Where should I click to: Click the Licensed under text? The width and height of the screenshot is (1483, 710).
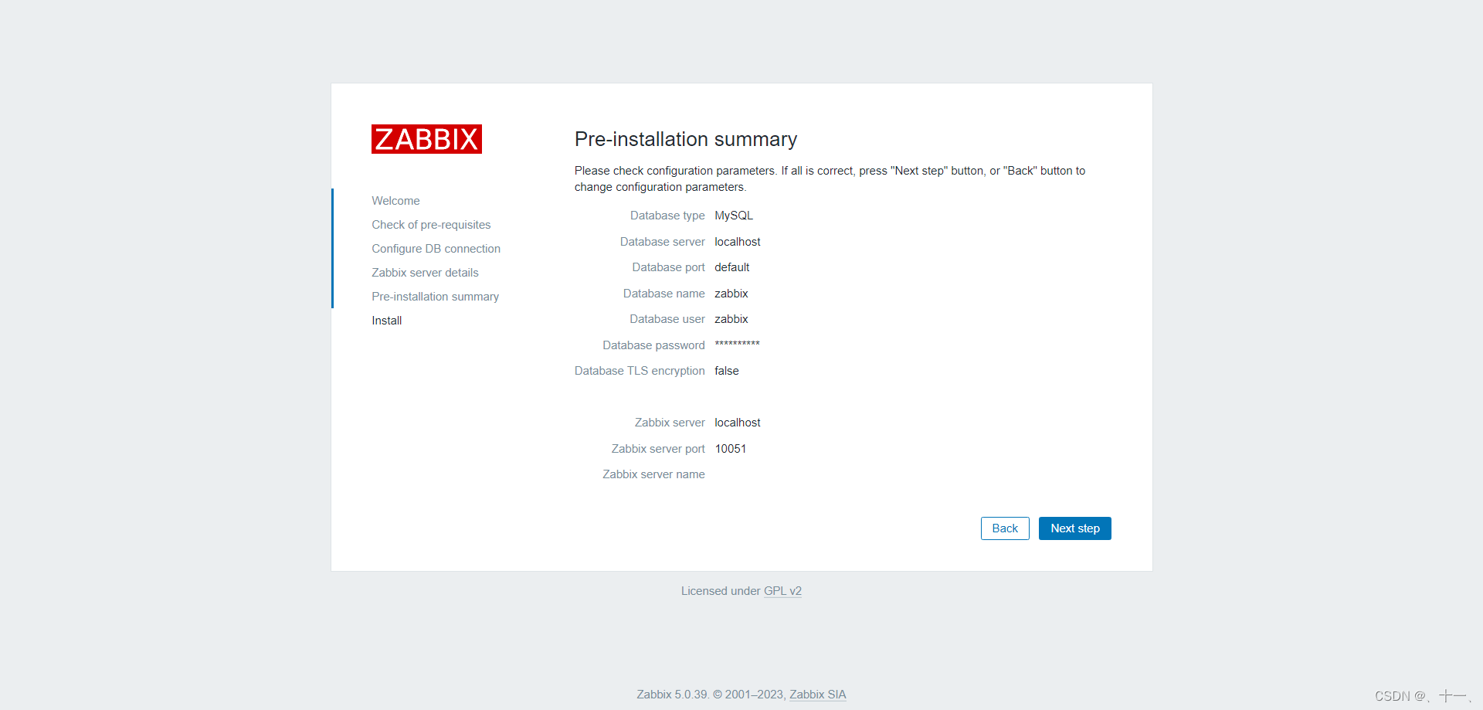tap(721, 591)
